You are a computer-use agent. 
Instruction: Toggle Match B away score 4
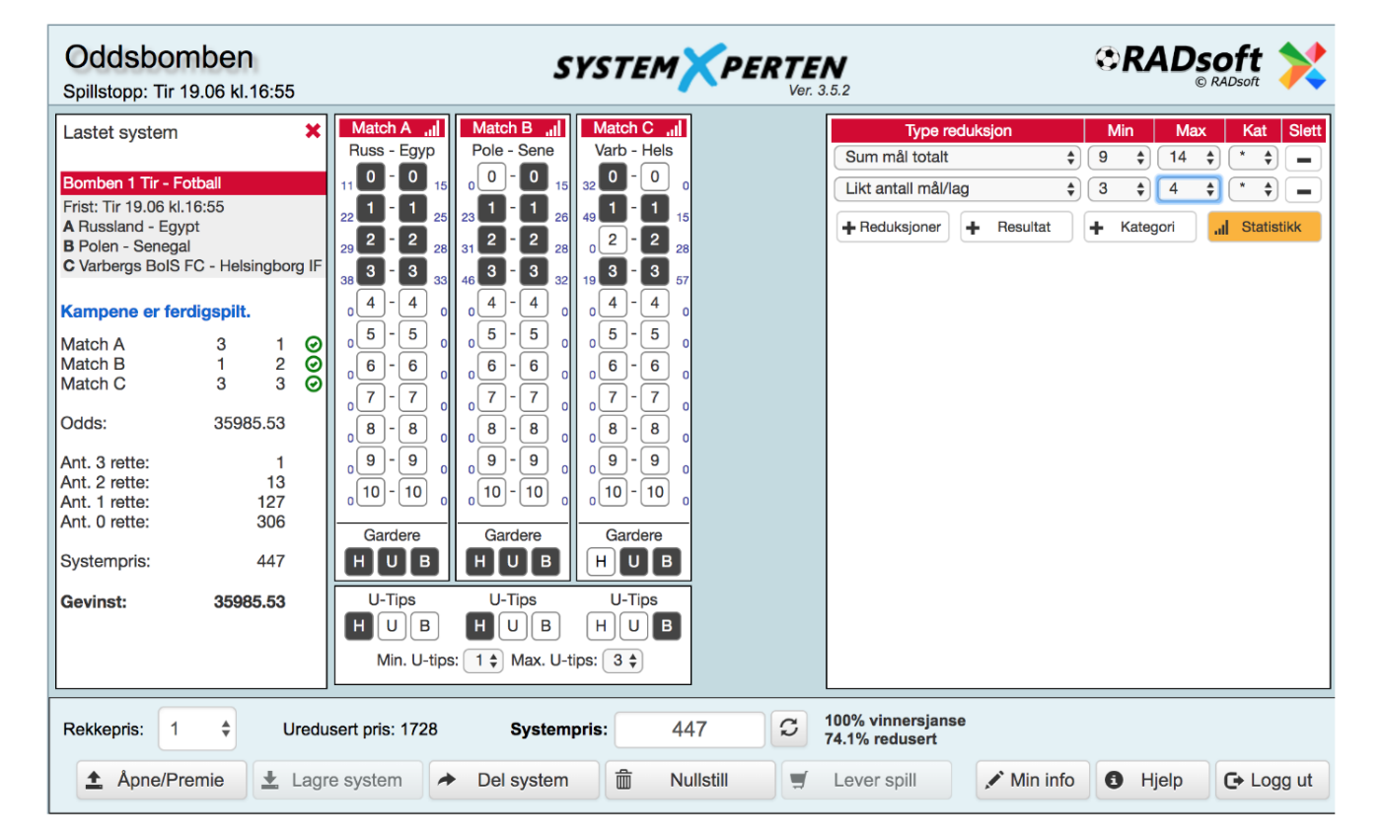click(x=533, y=301)
